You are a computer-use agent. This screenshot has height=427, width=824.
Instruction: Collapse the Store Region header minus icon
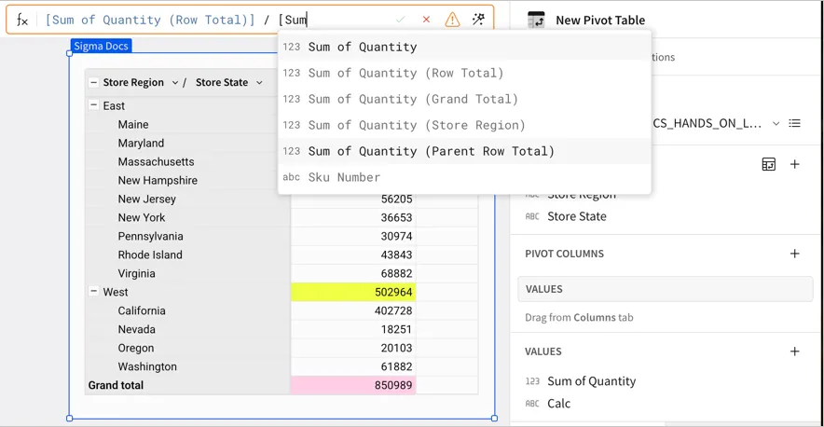pyautogui.click(x=93, y=83)
